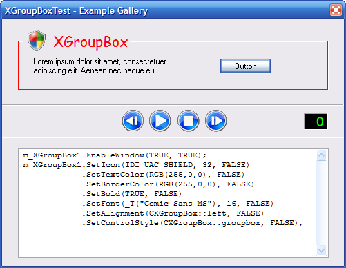The width and height of the screenshot is (346, 268).
Task: Click the scroll up arrow of code box
Action: (x=321, y=155)
